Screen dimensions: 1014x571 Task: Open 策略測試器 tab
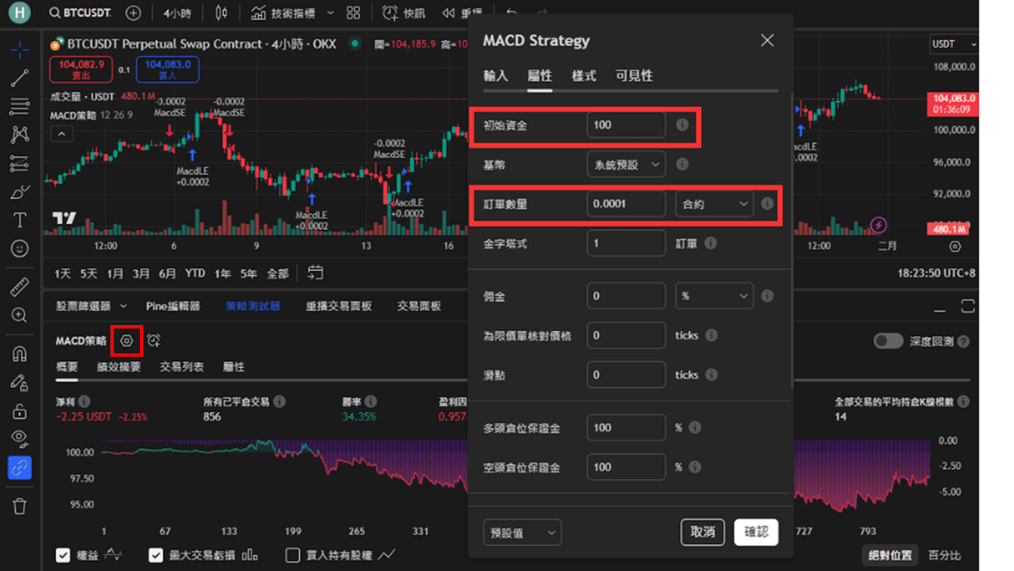click(253, 306)
